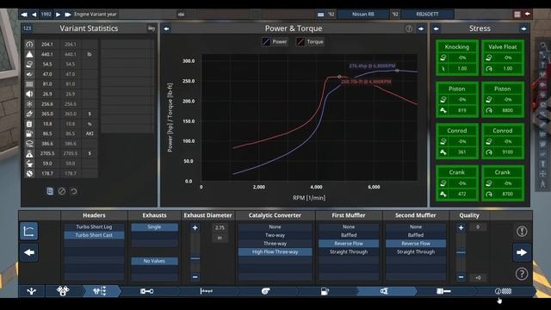Select the Crank torque stress tile (472)
This screenshot has height=310, width=551.
[x=457, y=183]
